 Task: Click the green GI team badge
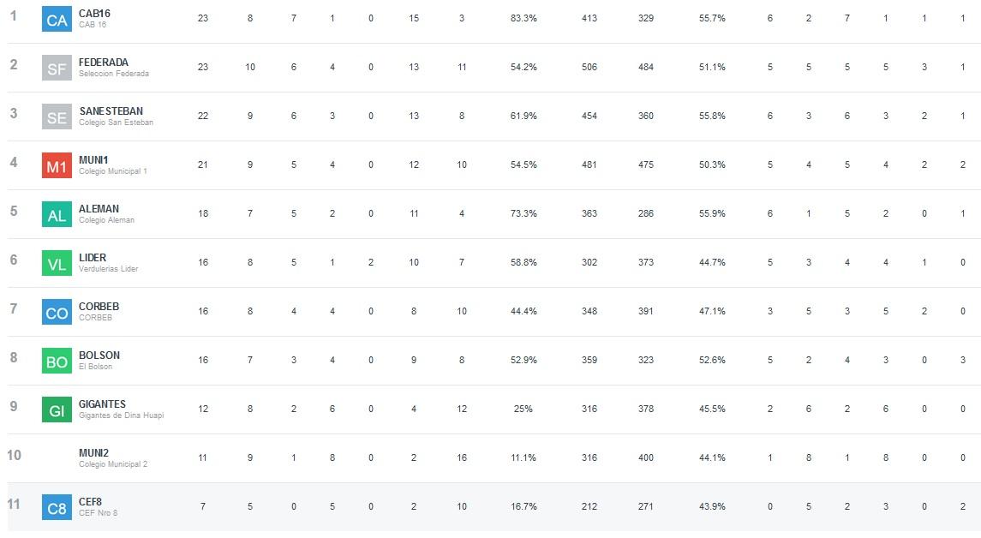pos(57,409)
